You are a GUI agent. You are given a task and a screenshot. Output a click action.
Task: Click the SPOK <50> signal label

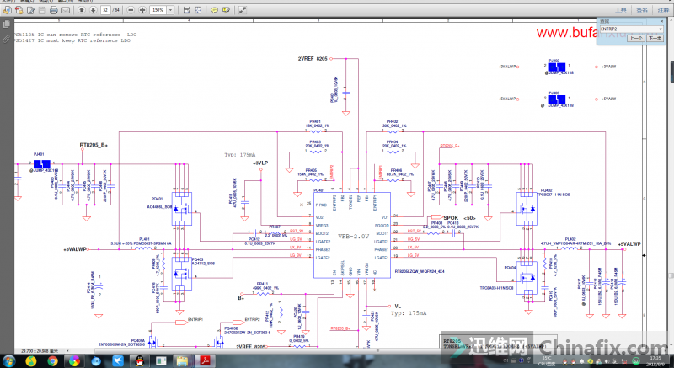459,218
